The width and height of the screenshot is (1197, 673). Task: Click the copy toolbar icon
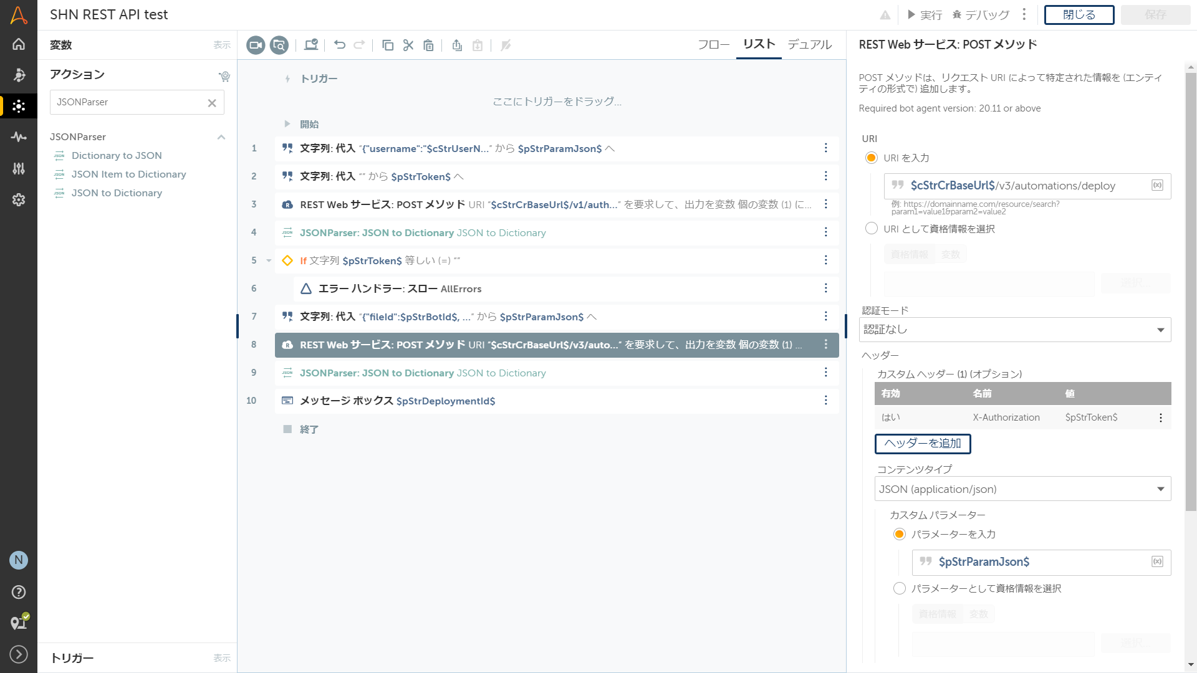coord(388,45)
